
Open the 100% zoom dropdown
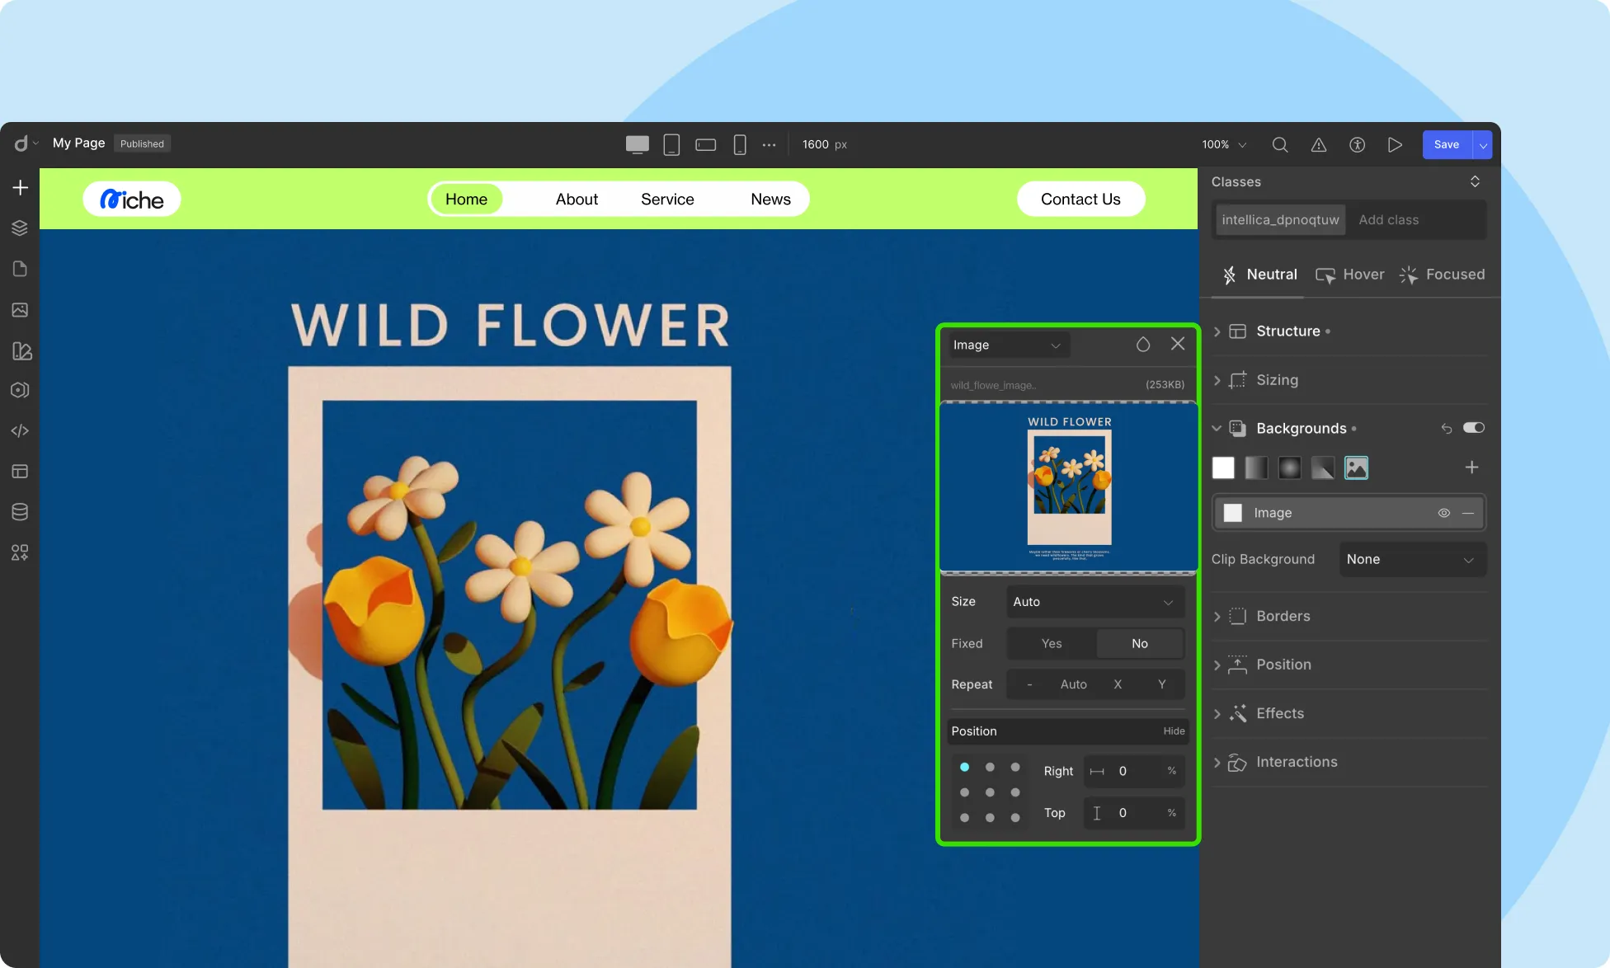click(1224, 144)
